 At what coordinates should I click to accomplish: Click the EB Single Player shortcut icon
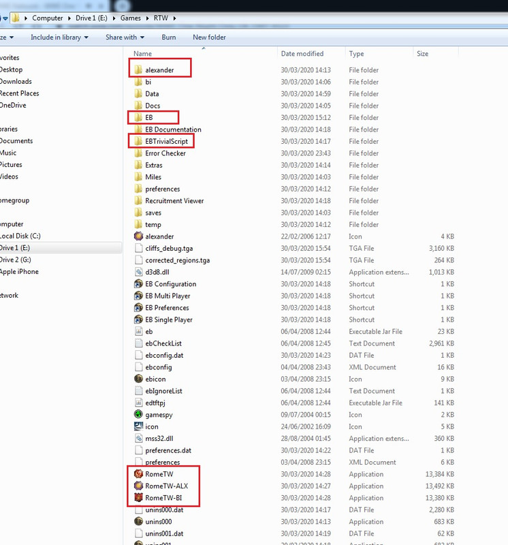(138, 320)
